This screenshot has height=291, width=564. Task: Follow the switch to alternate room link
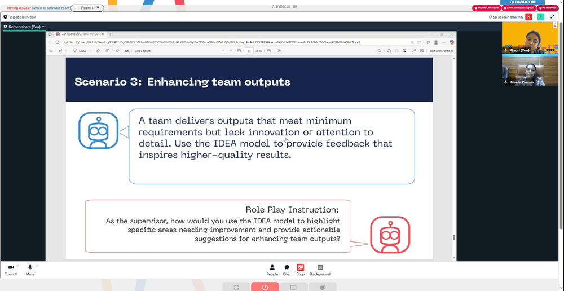tap(51, 8)
